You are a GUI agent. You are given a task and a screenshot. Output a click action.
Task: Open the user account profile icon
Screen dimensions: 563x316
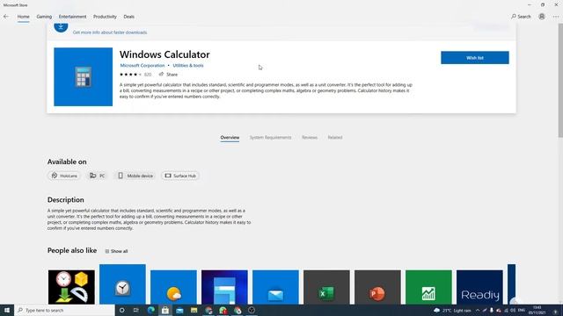pos(542,17)
